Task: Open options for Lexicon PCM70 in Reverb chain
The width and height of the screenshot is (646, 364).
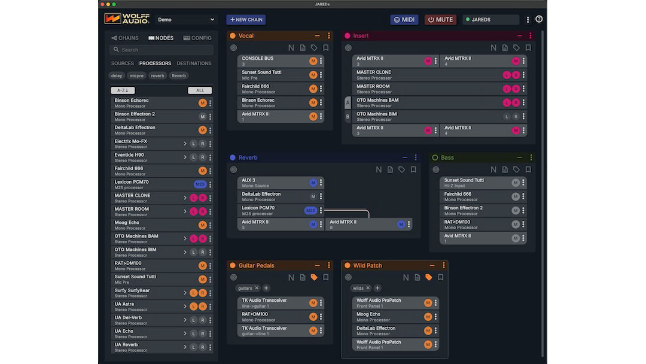Action: click(321, 211)
